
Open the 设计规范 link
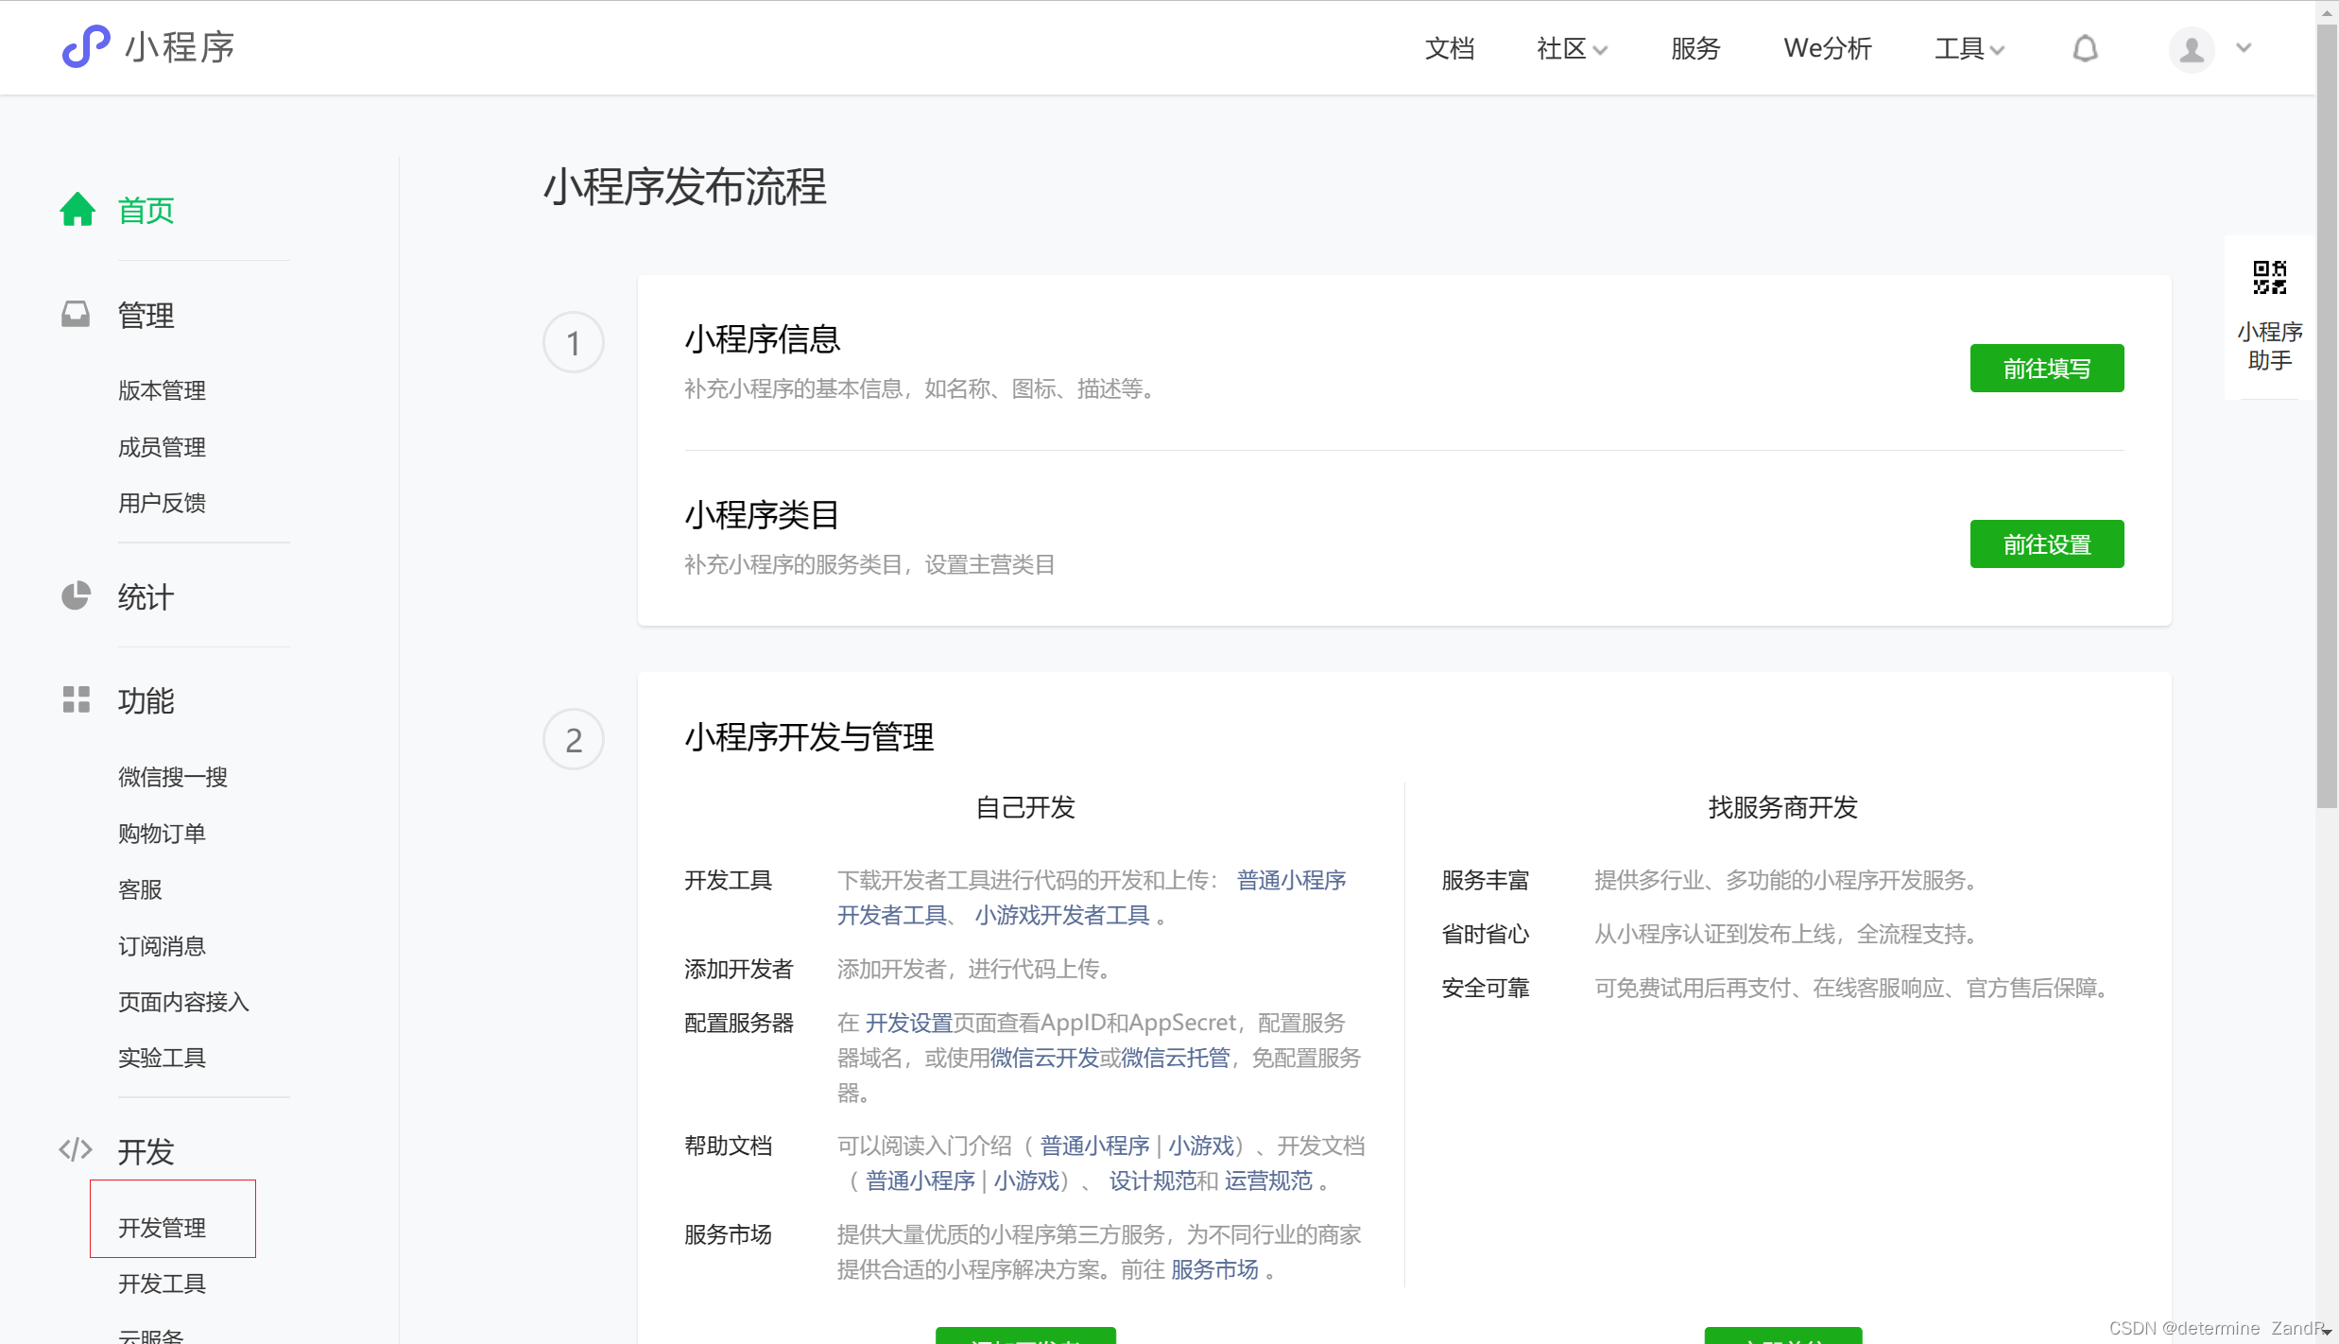pyautogui.click(x=1152, y=1180)
